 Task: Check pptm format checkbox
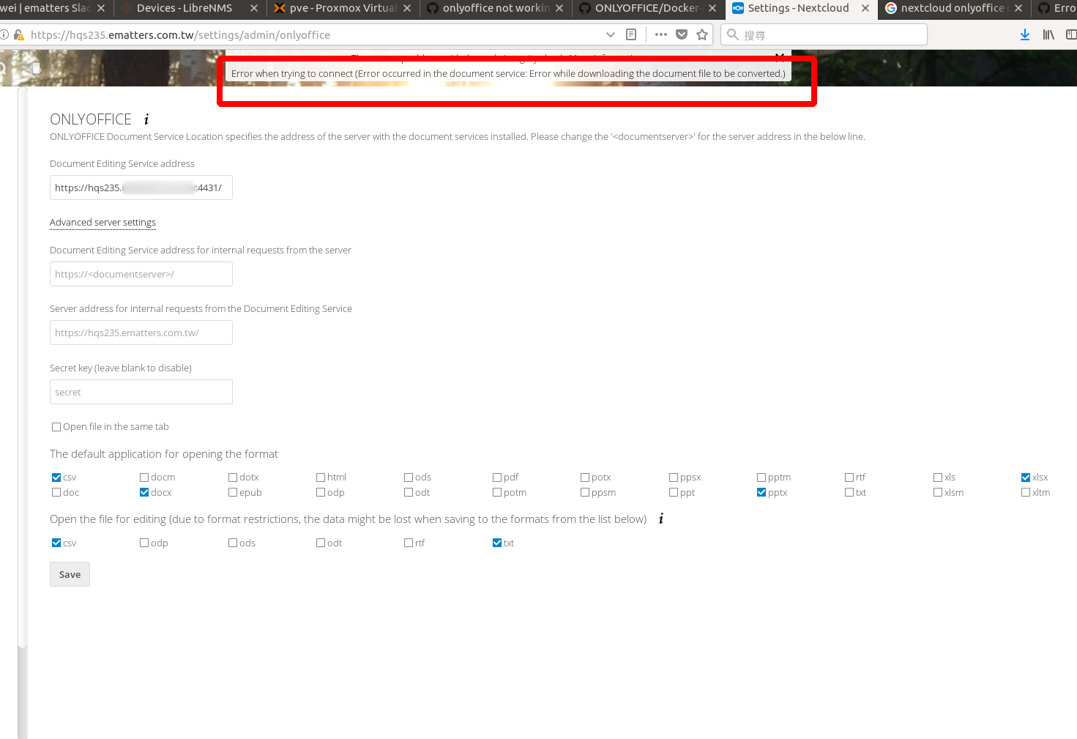pyautogui.click(x=761, y=478)
